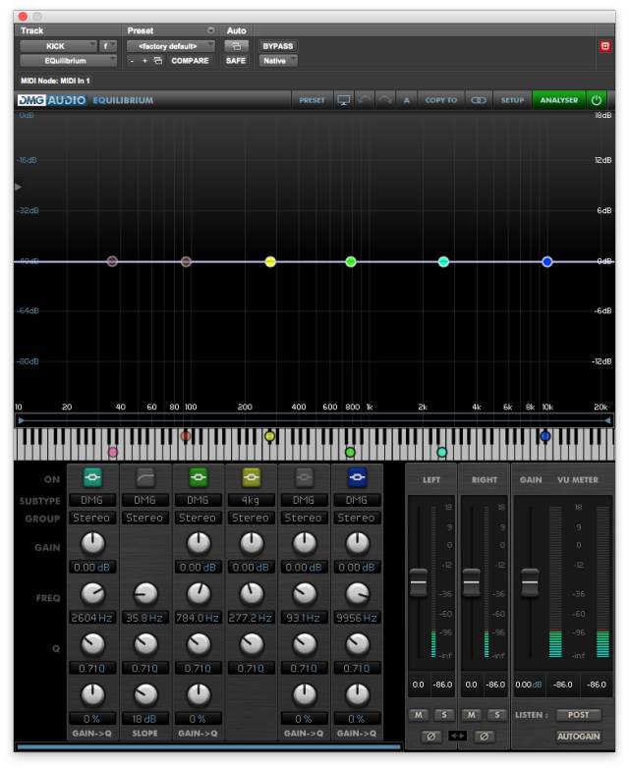This screenshot has width=629, height=769.
Task: Click the AUTOGAIN button
Action: click(579, 737)
